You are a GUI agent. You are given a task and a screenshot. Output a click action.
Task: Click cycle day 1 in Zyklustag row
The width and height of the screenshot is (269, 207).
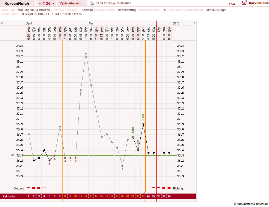coord(29,196)
